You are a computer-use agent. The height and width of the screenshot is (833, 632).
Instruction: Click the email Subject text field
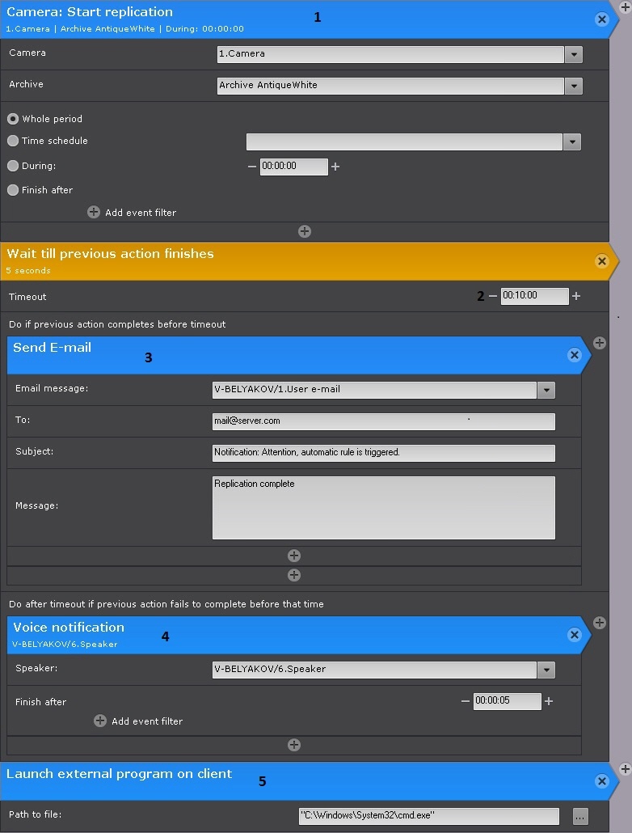pos(383,452)
